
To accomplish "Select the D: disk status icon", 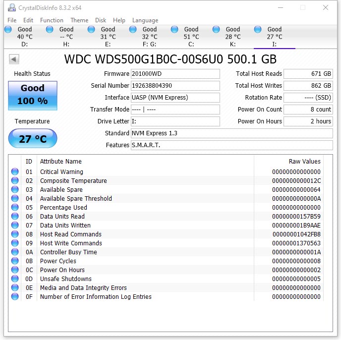I will coord(8,29).
